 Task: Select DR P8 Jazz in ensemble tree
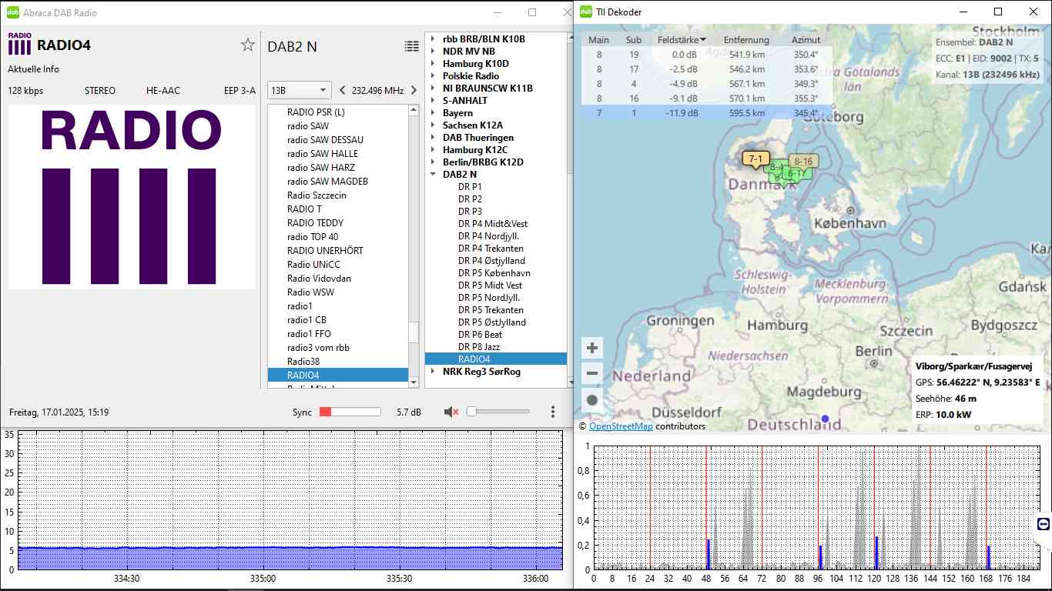[479, 347]
